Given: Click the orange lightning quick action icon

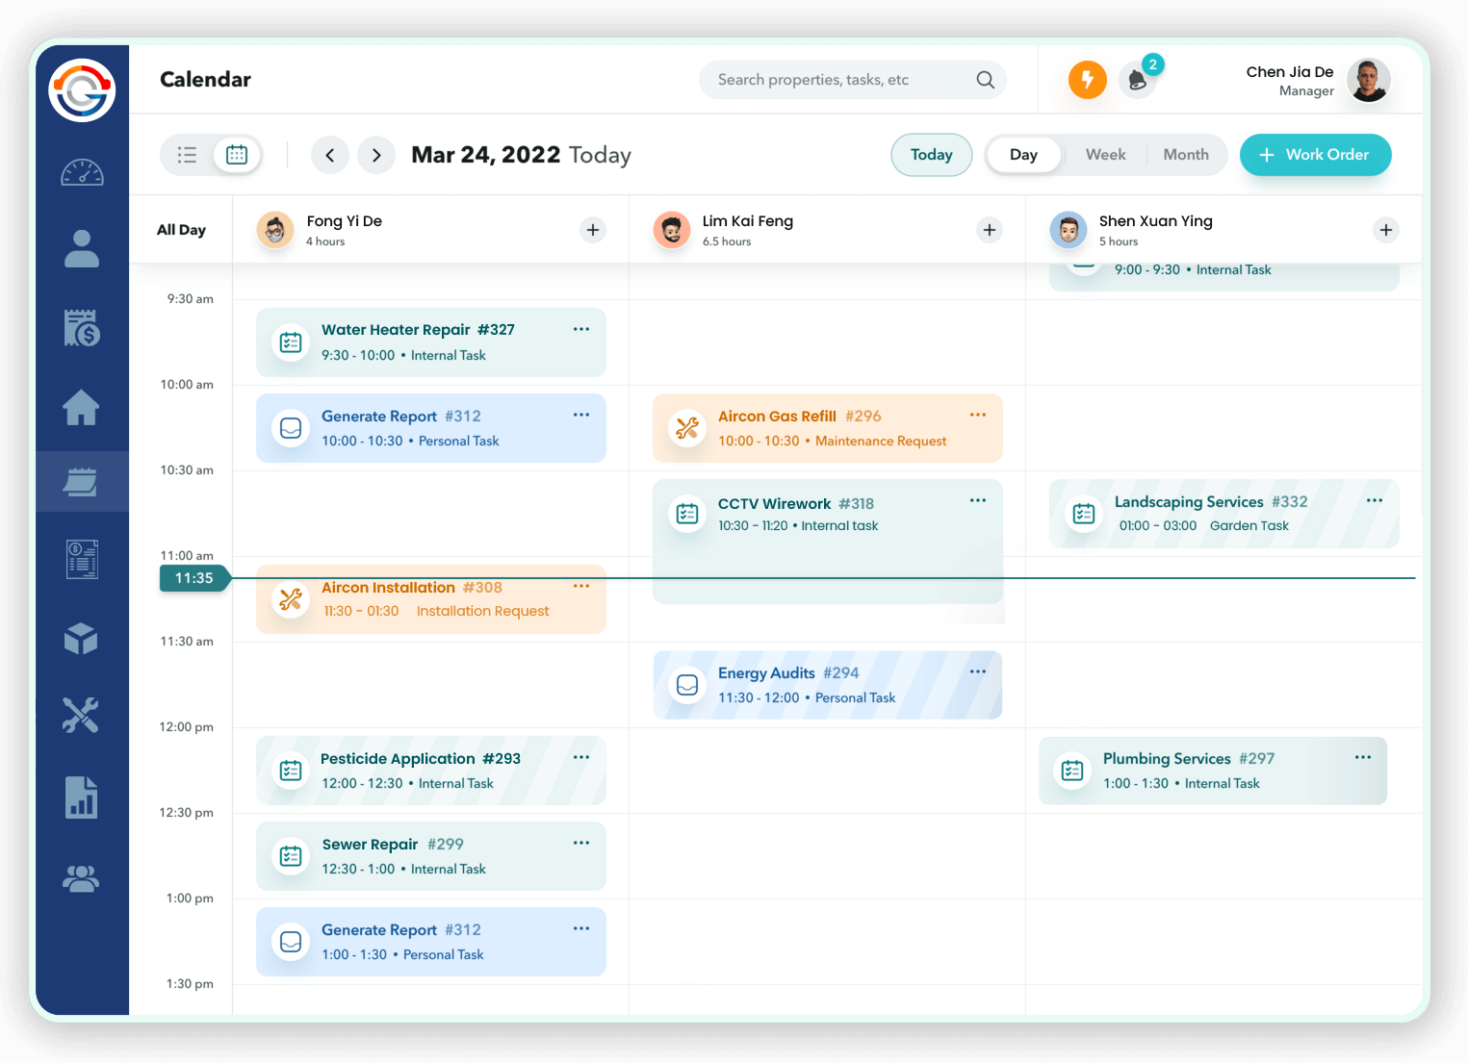Looking at the screenshot, I should (x=1087, y=80).
